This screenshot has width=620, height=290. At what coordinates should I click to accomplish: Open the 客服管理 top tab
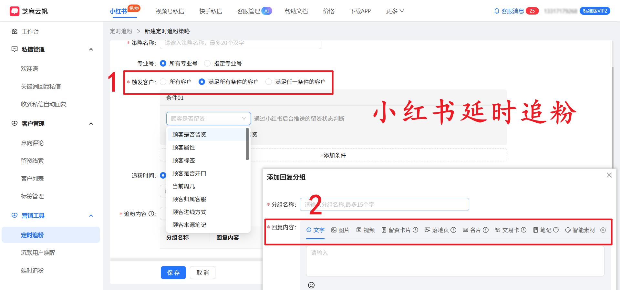click(249, 11)
